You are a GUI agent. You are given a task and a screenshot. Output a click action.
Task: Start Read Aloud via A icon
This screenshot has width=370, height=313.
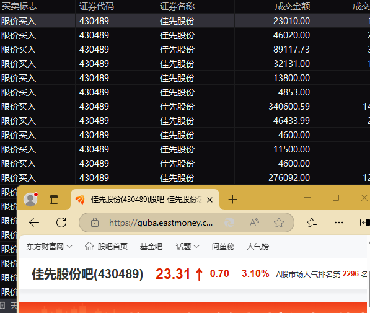pyautogui.click(x=254, y=223)
